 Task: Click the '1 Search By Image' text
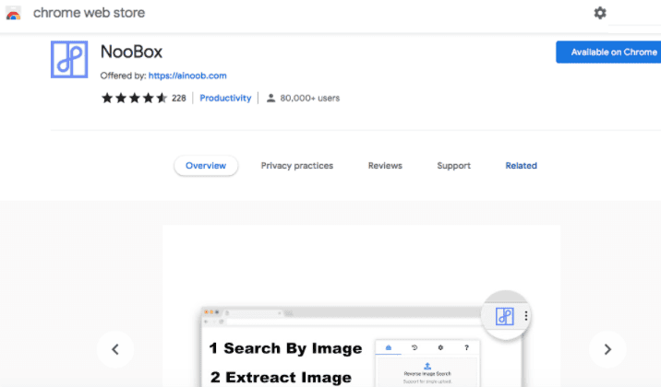click(x=285, y=348)
